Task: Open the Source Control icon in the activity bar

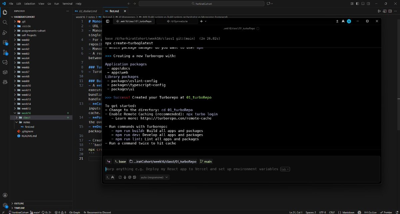Action: [5, 52]
